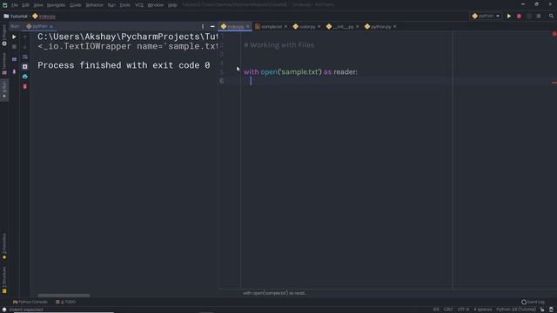The image size is (557, 313).
Task: Open the Code menu
Action: coord(76,5)
